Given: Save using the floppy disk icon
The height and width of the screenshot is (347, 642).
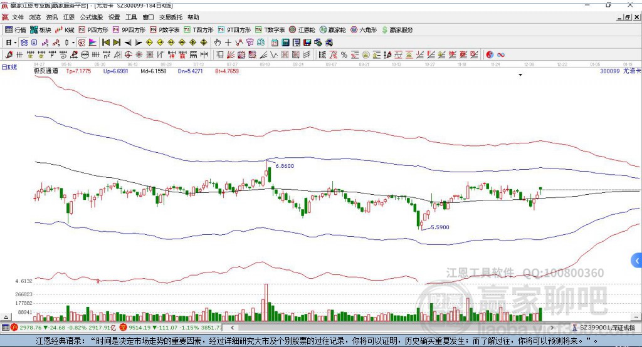Looking at the screenshot, I should click(307, 43).
